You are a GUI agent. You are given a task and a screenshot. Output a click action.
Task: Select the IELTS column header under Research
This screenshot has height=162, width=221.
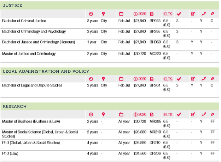(x=168, y=114)
